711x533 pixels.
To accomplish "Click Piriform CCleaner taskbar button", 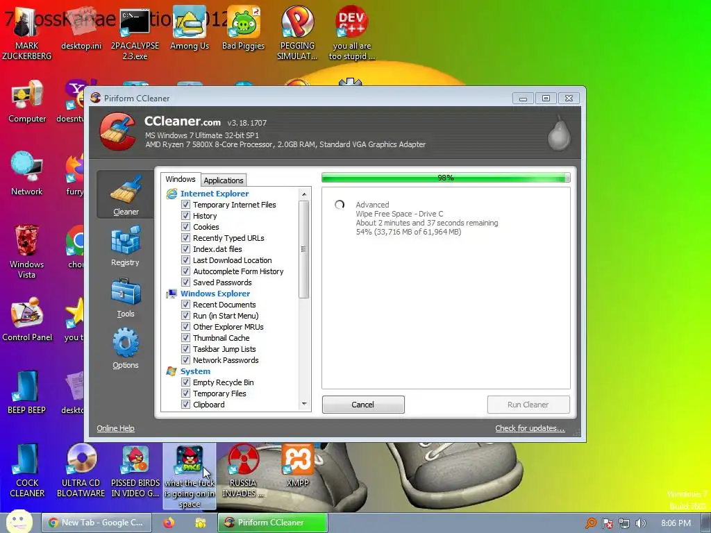I will tap(272, 523).
